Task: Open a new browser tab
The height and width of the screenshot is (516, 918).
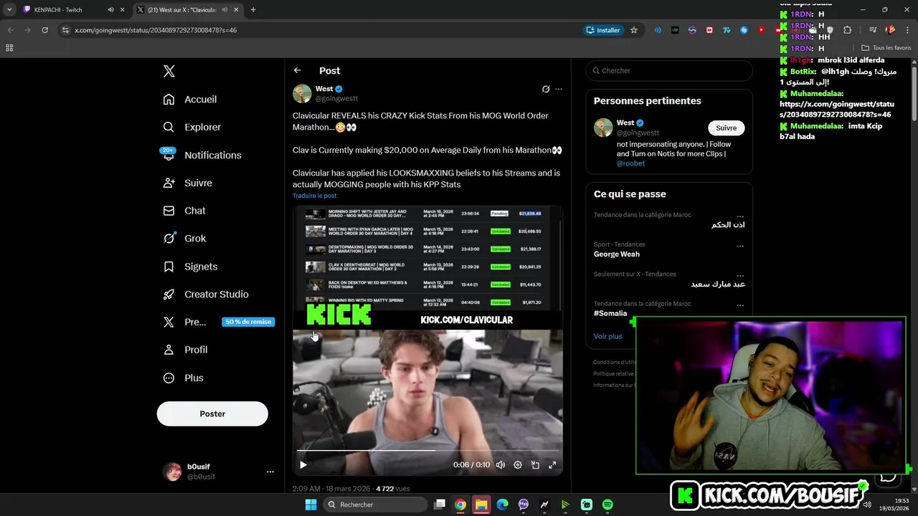Action: coord(253,9)
